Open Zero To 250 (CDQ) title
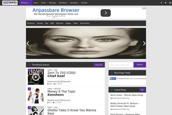The width and height of the screenshot is (172, 115). coord(61,73)
